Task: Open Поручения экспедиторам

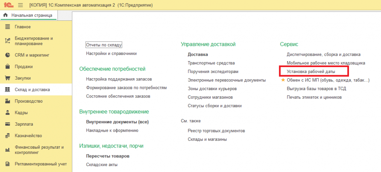Action: point(213,72)
